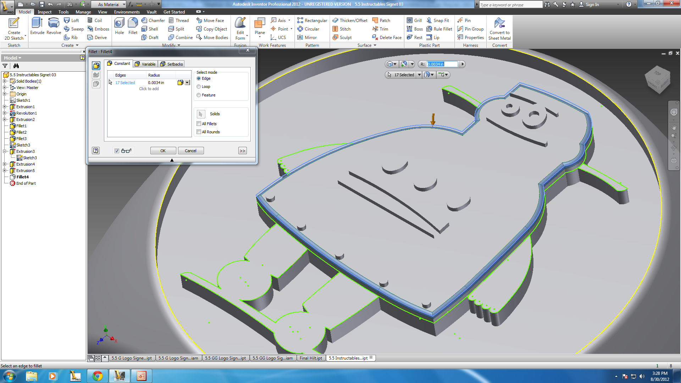Click the 17 Selected edges entry

(125, 83)
